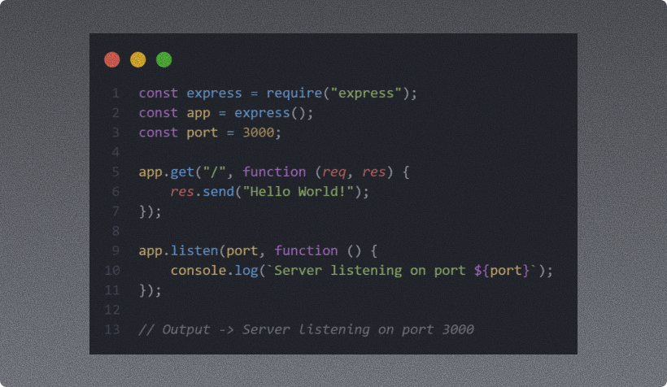Screen dimensions: 667x387
Task: Click the "Hello World!" string
Action: point(299,192)
